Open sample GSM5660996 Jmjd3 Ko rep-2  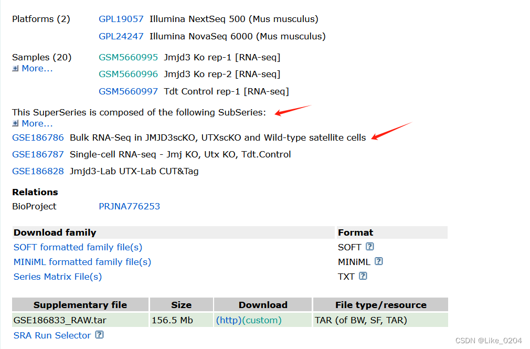click(128, 74)
